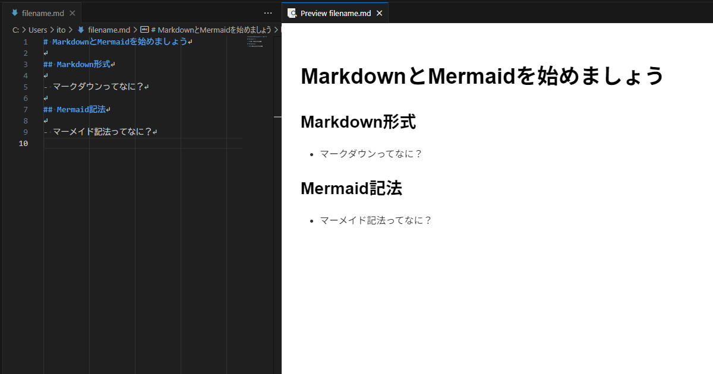Click the markdown arrow icon in breadcrumb

[81, 30]
